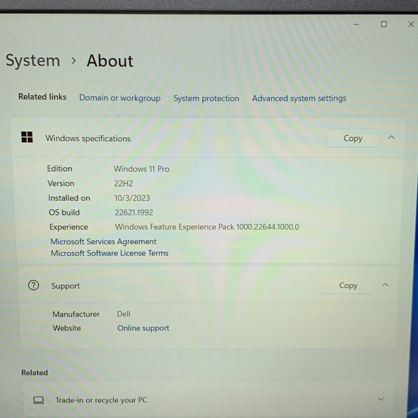418x418 pixels.
Task: Collapse the Windows specifications section chevron
Action: coord(391,137)
